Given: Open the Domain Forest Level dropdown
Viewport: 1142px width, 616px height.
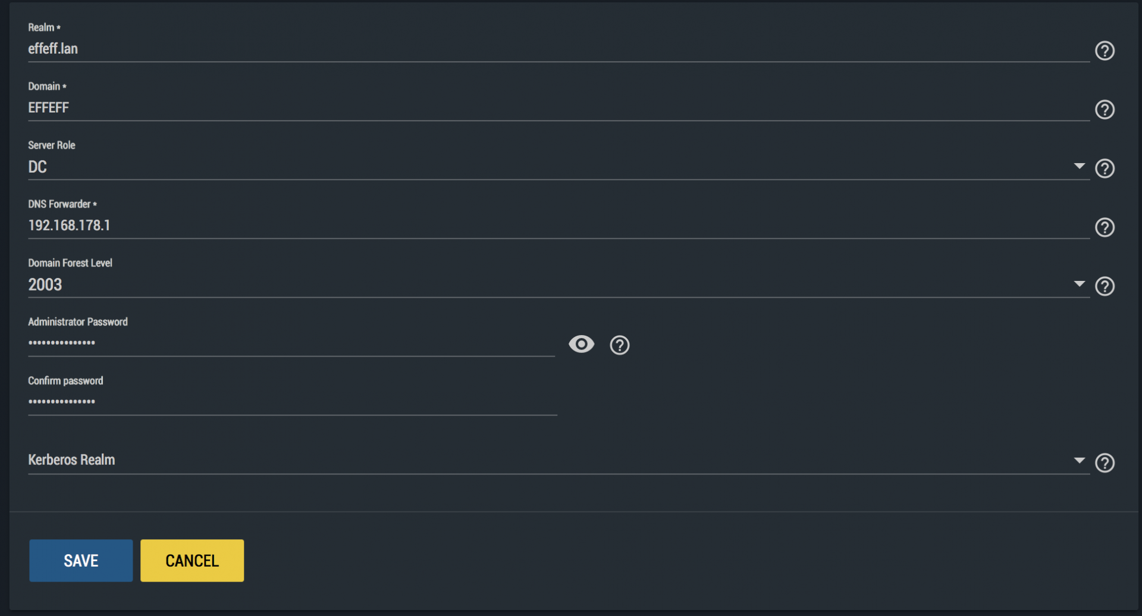Looking at the screenshot, I should click(x=1079, y=284).
